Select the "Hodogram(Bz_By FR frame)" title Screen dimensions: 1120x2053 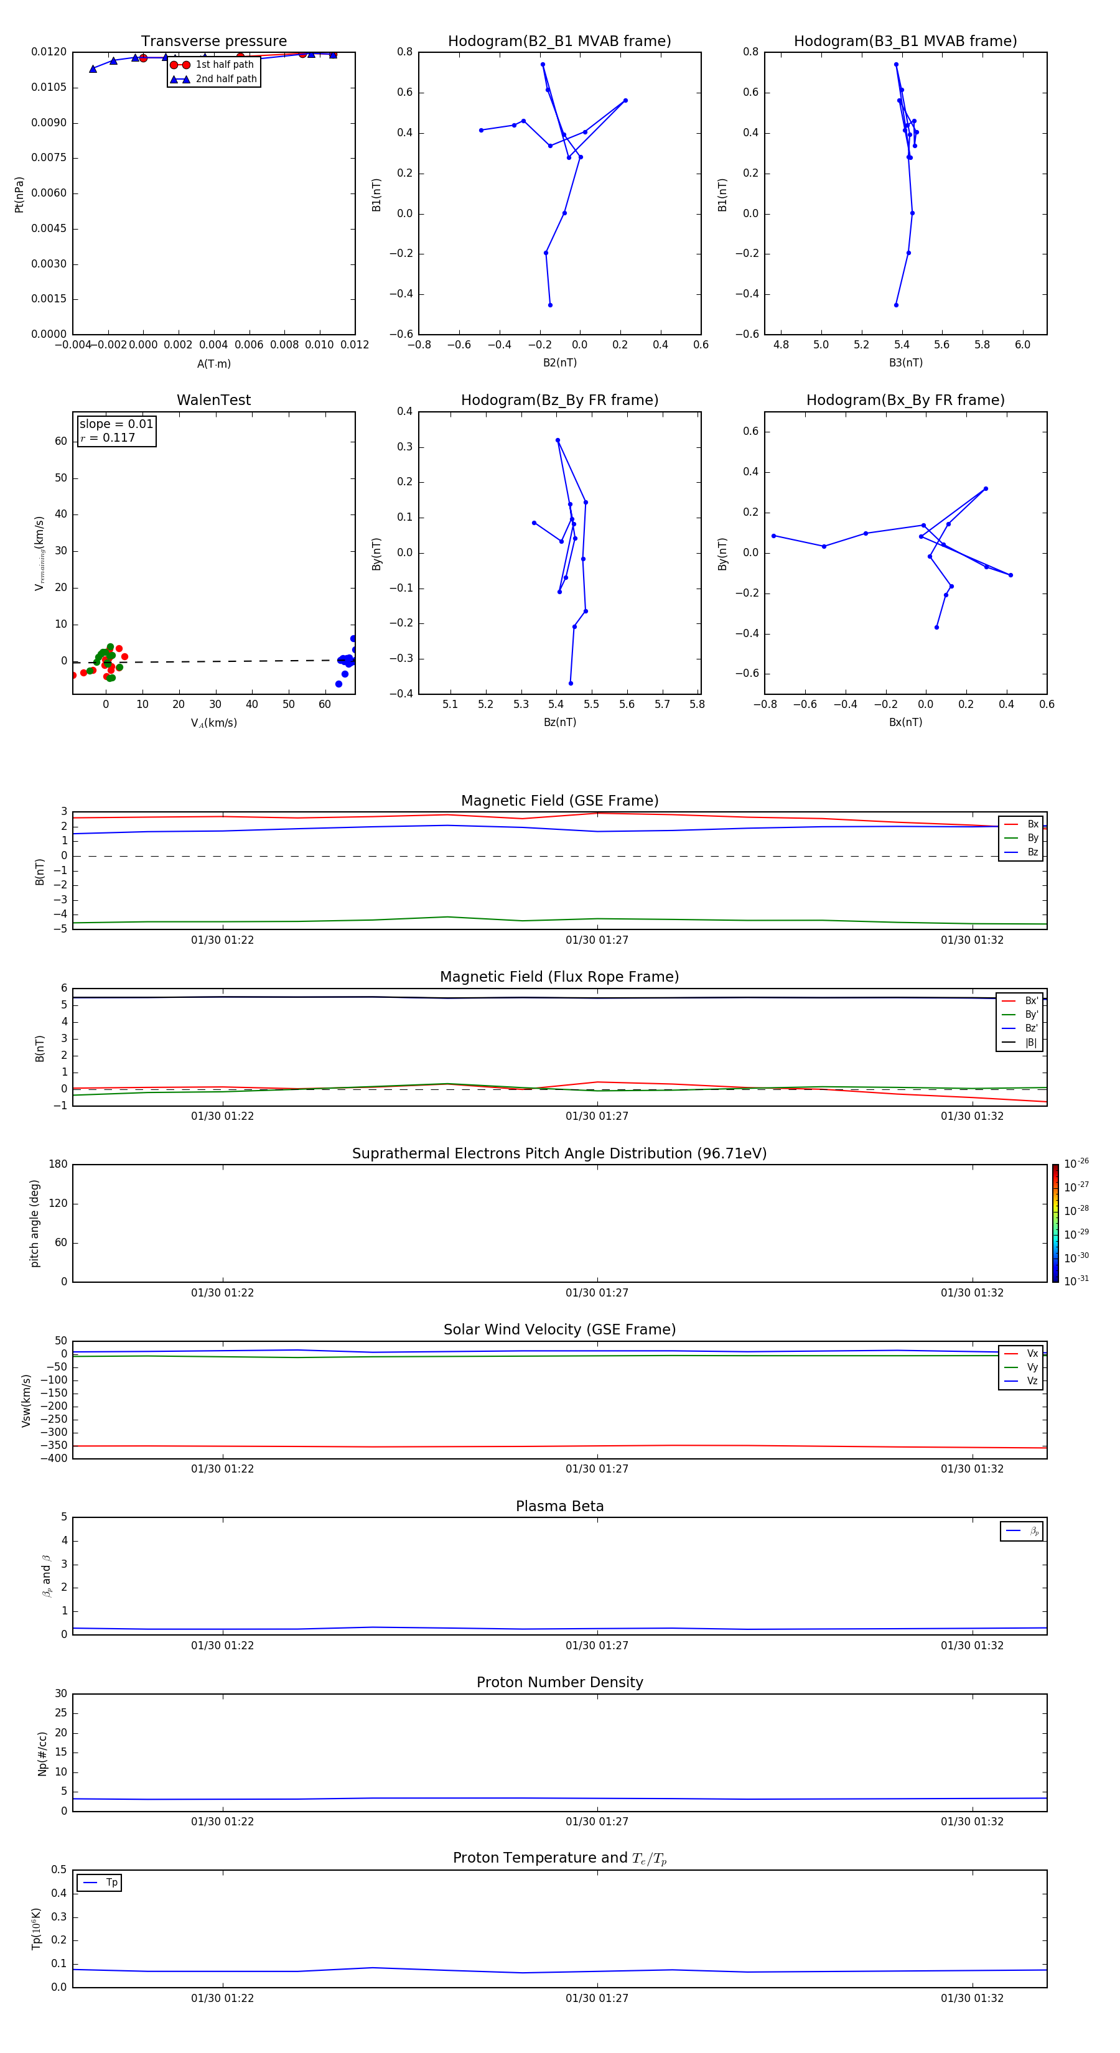[x=559, y=400]
